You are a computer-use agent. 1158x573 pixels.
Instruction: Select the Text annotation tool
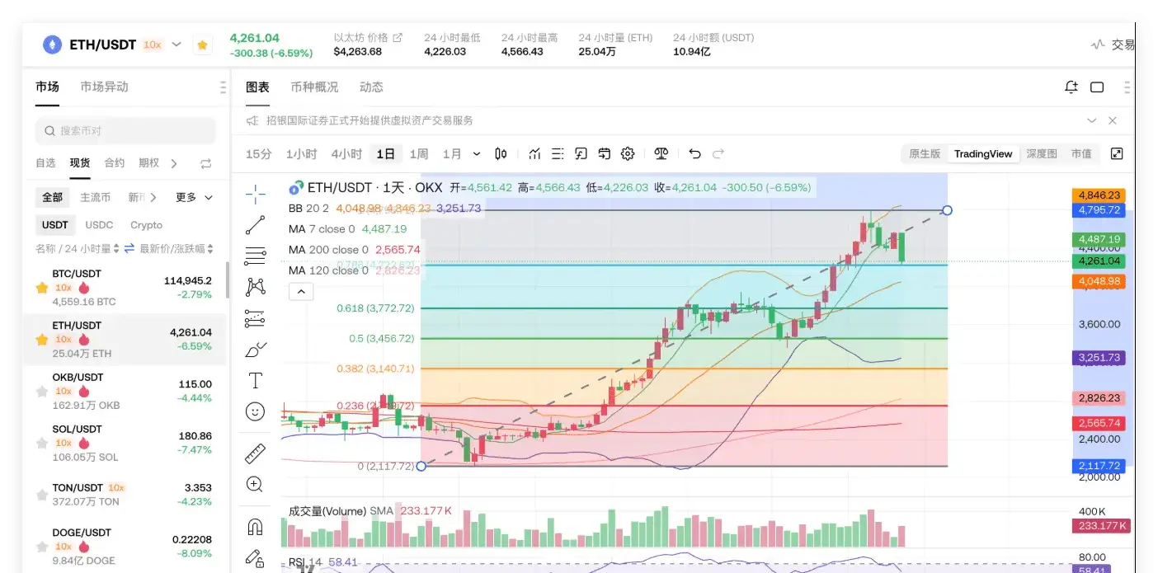[x=255, y=380]
